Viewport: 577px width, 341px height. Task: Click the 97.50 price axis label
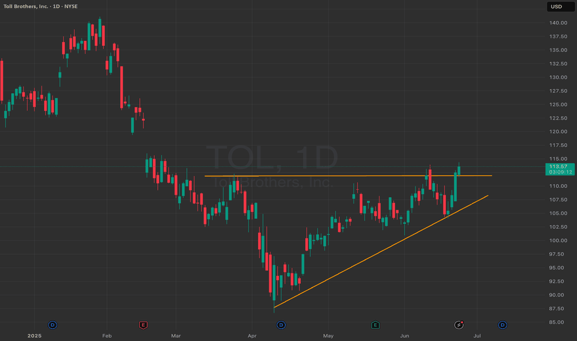557,254
